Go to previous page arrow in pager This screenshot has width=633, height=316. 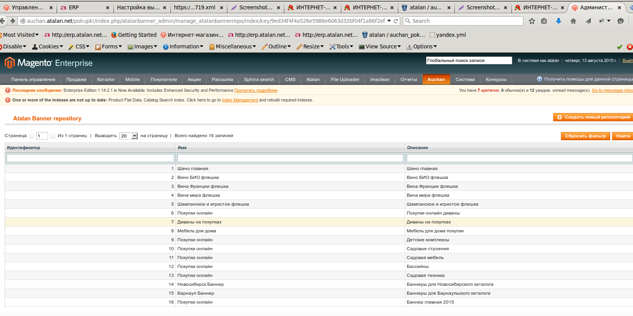coord(32,136)
